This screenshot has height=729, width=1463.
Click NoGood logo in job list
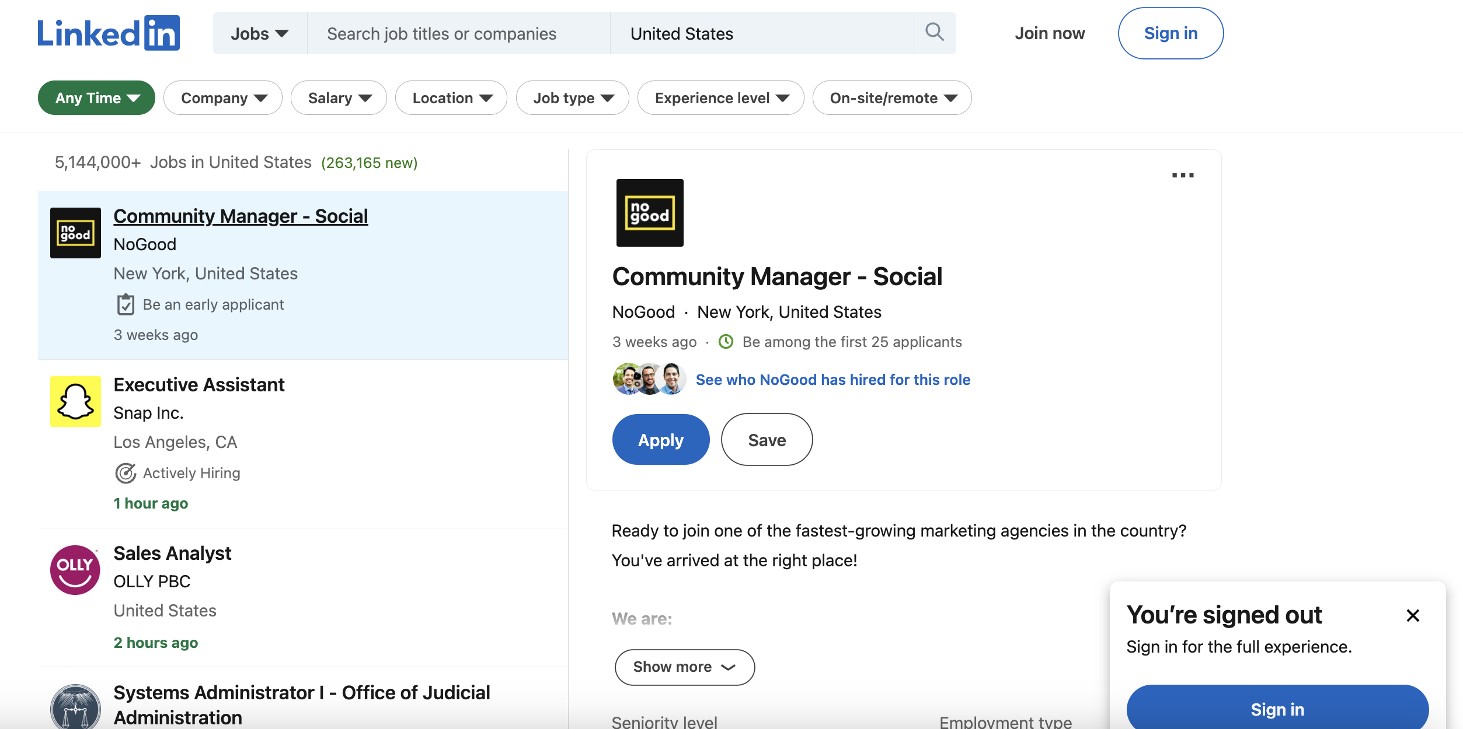click(76, 233)
